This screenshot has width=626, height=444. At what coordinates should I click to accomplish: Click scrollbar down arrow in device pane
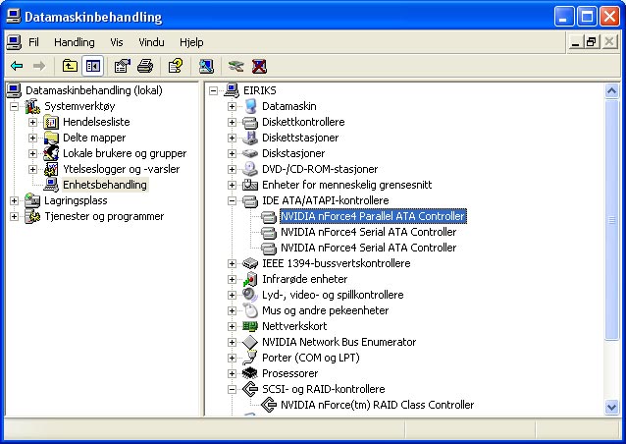tap(611, 408)
